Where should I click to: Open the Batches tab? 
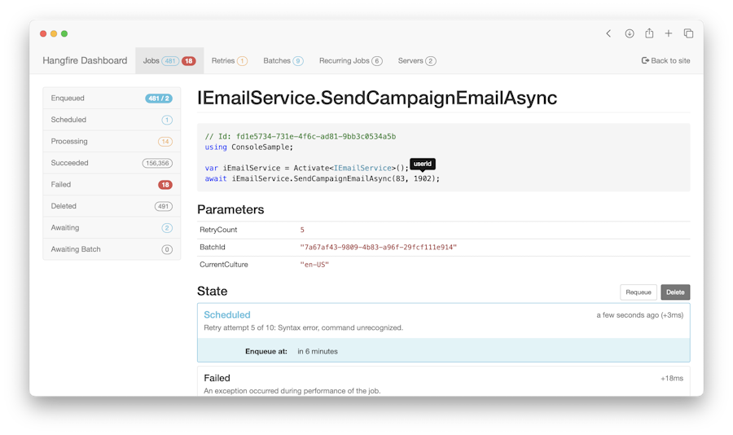[x=283, y=60]
